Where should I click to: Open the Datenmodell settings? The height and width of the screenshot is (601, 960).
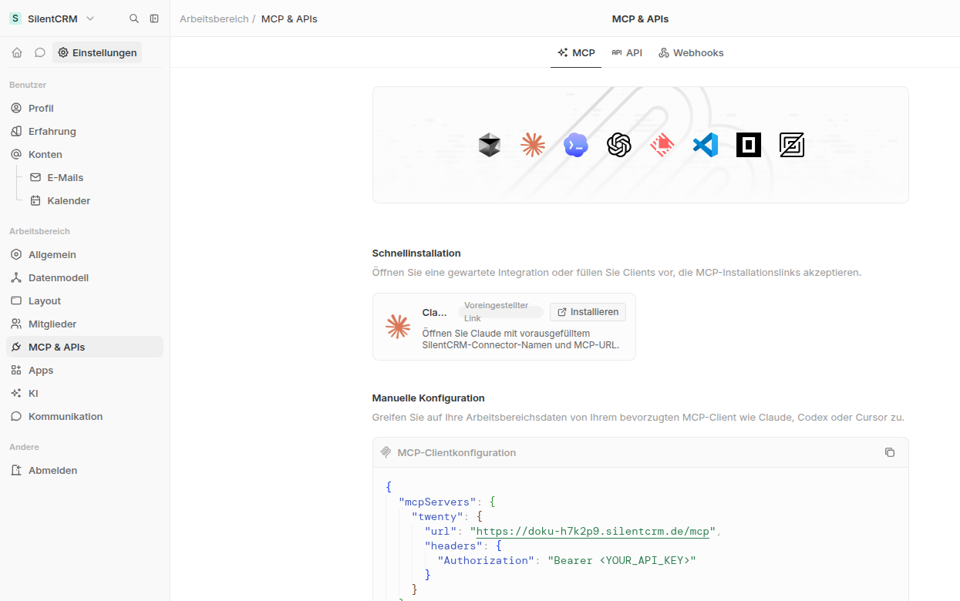point(85,277)
